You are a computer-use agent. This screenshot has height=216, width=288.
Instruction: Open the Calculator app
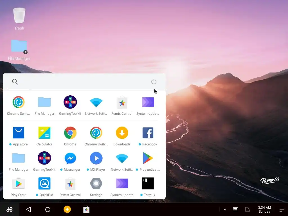tap(44, 136)
